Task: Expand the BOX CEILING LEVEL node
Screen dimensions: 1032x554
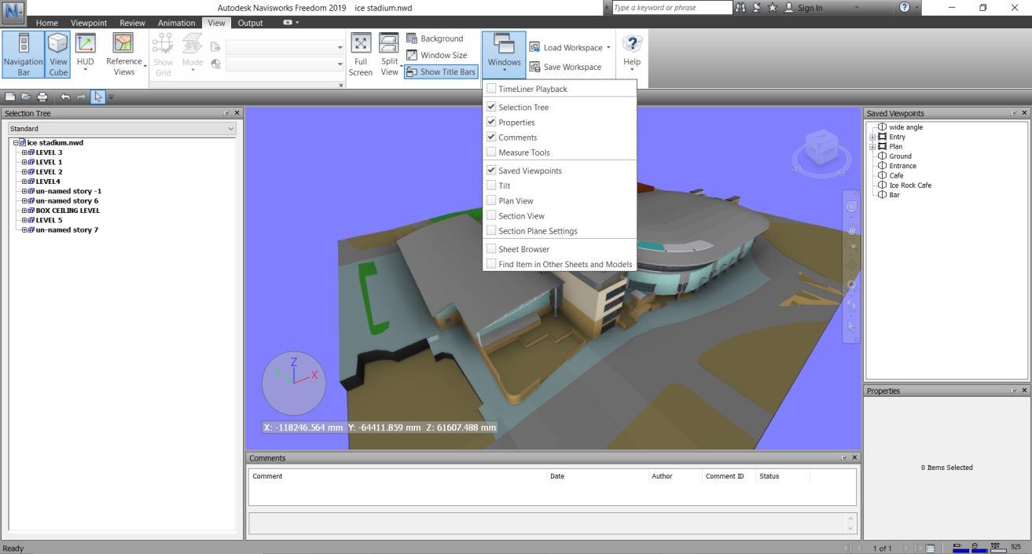Action: (24, 211)
